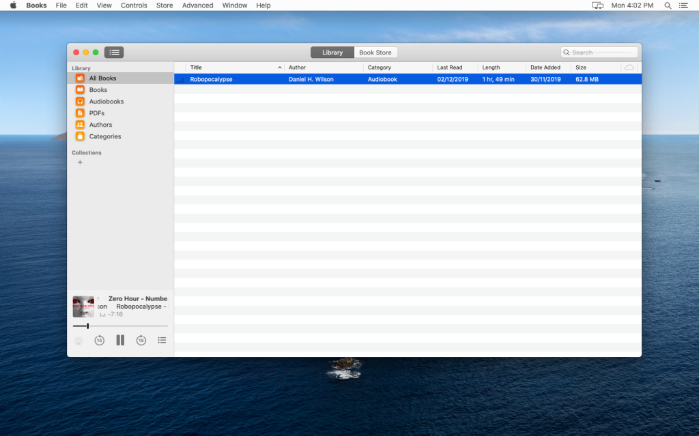Select the Robopocalypse title cell

point(212,79)
